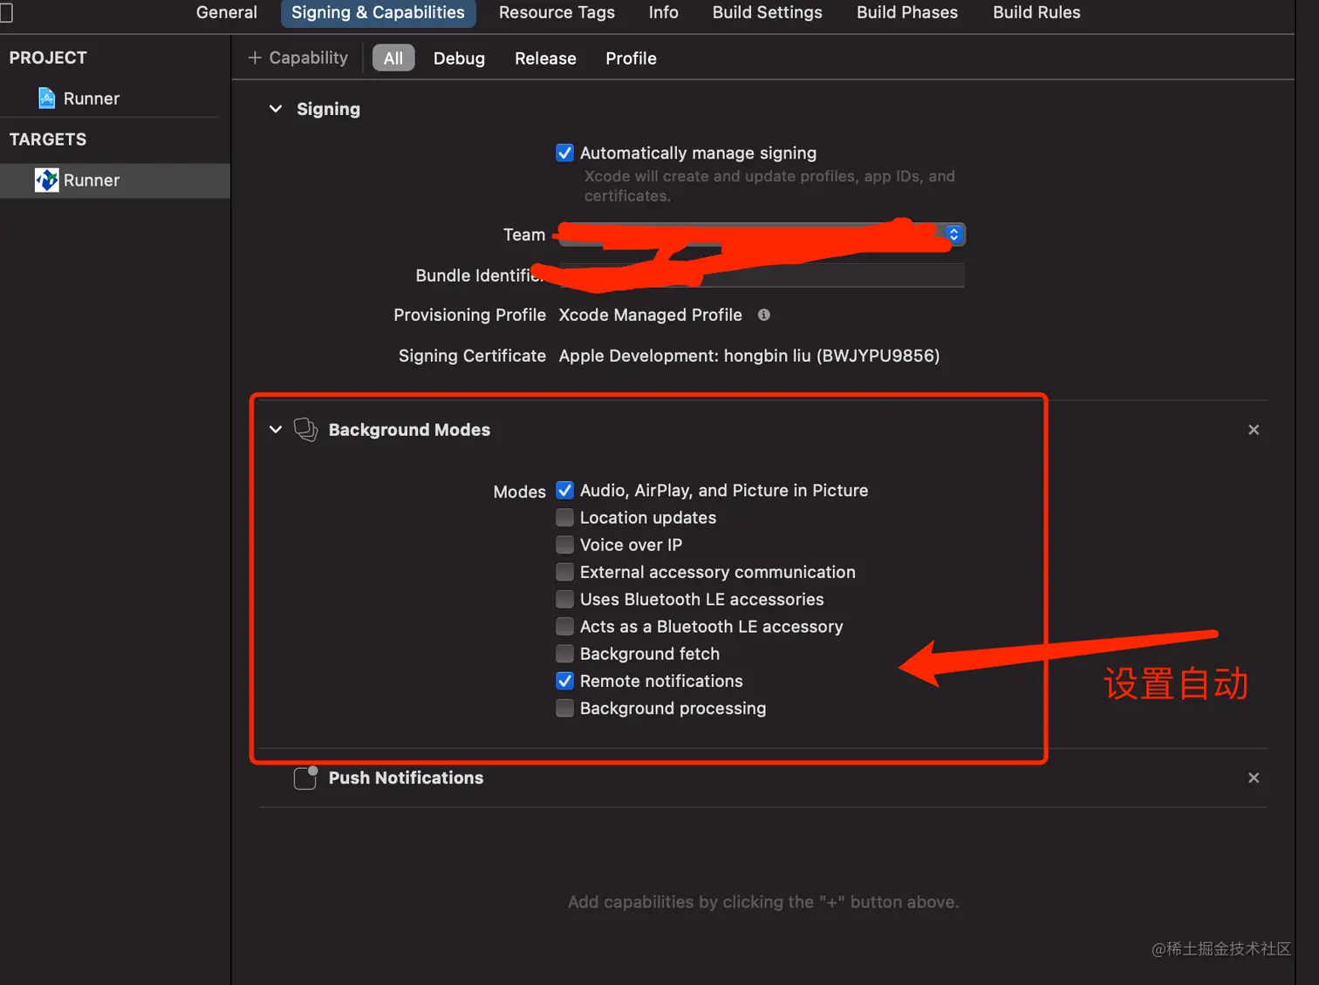1319x985 pixels.
Task: Click the Team field label
Action: point(524,234)
